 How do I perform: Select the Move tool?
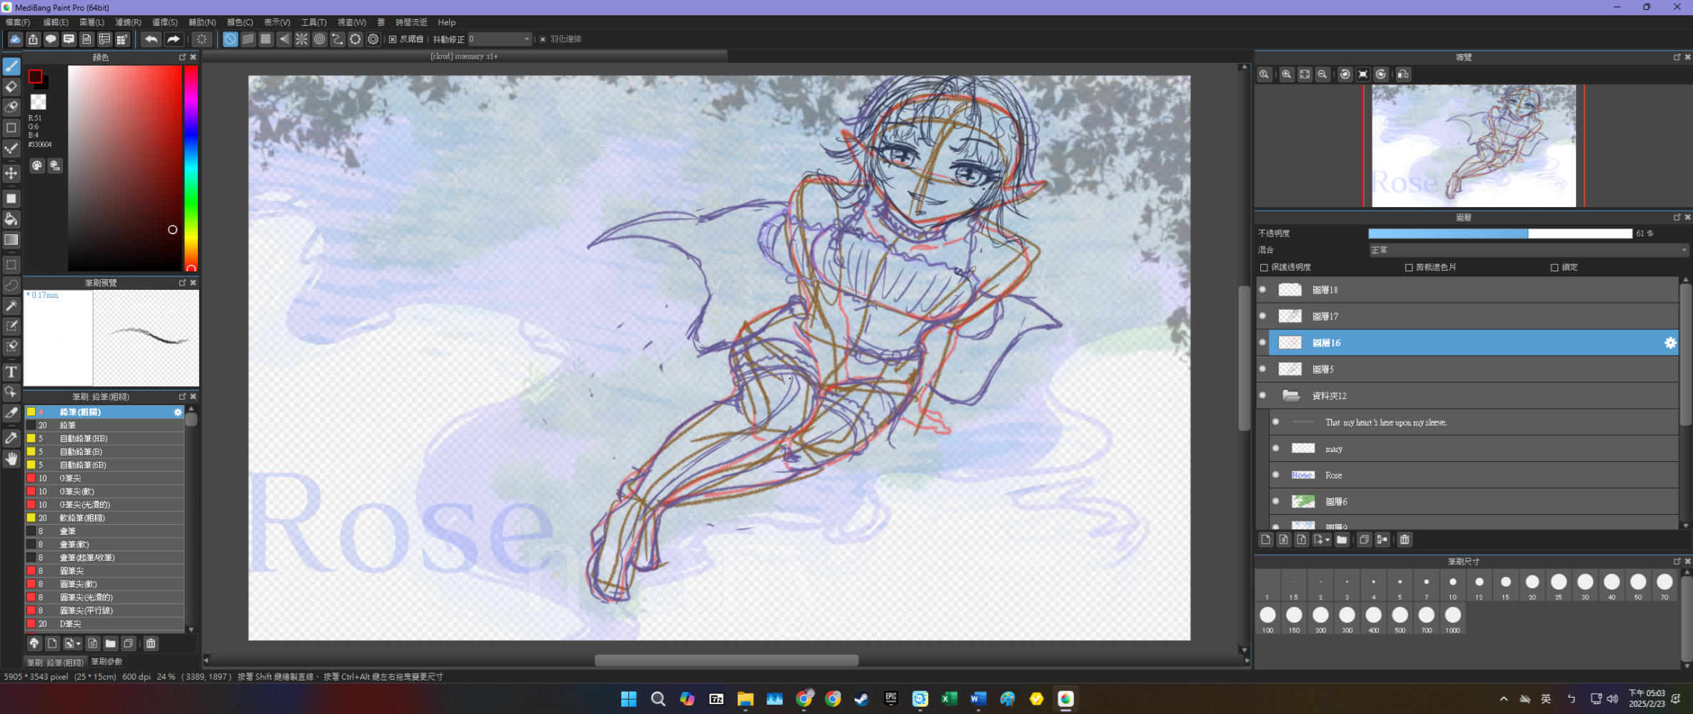(x=11, y=174)
